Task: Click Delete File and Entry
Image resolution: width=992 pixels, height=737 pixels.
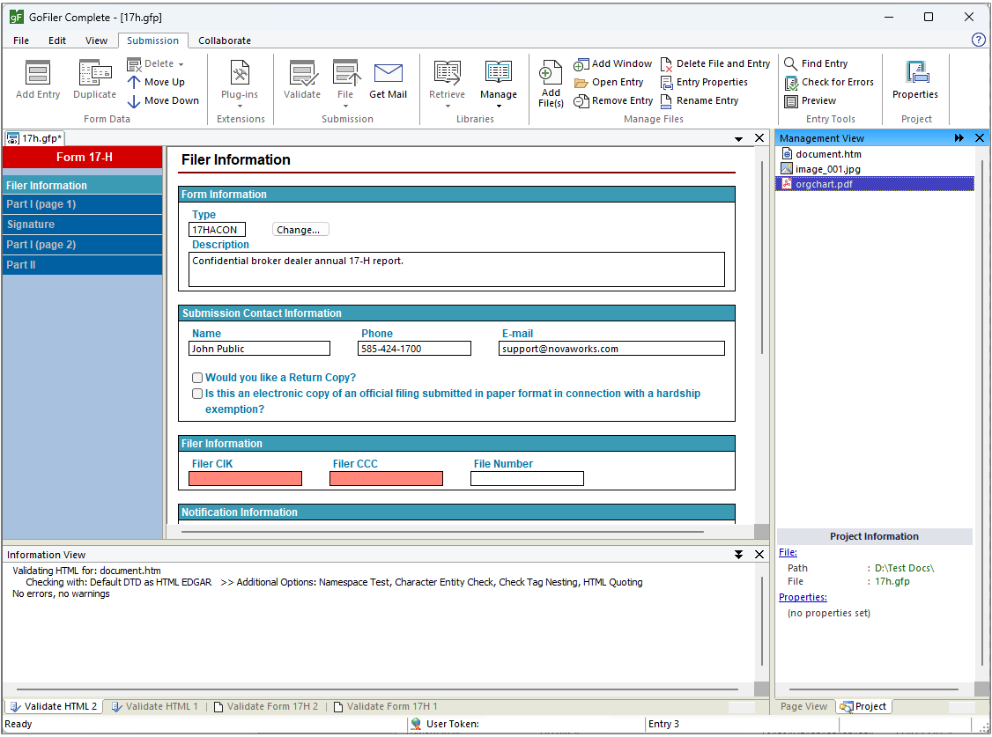Action: 714,64
